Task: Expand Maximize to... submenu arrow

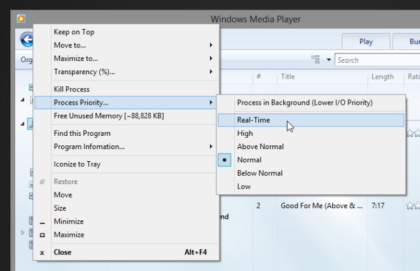Action: [211, 58]
